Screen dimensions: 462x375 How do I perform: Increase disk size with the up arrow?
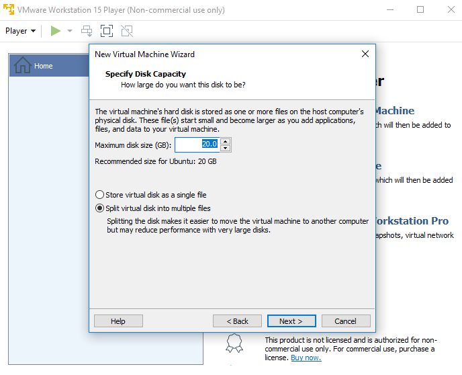point(225,141)
